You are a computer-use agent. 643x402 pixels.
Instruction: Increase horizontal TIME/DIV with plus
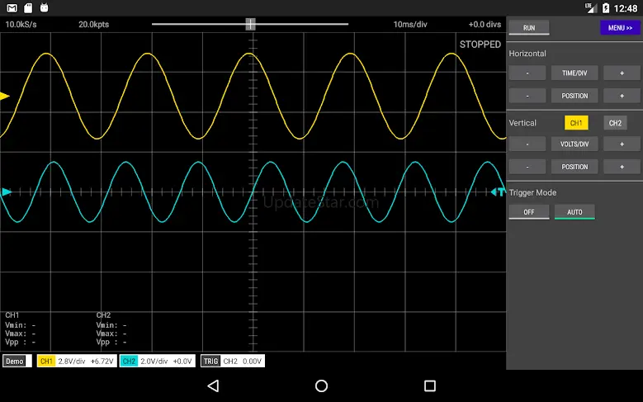(622, 73)
